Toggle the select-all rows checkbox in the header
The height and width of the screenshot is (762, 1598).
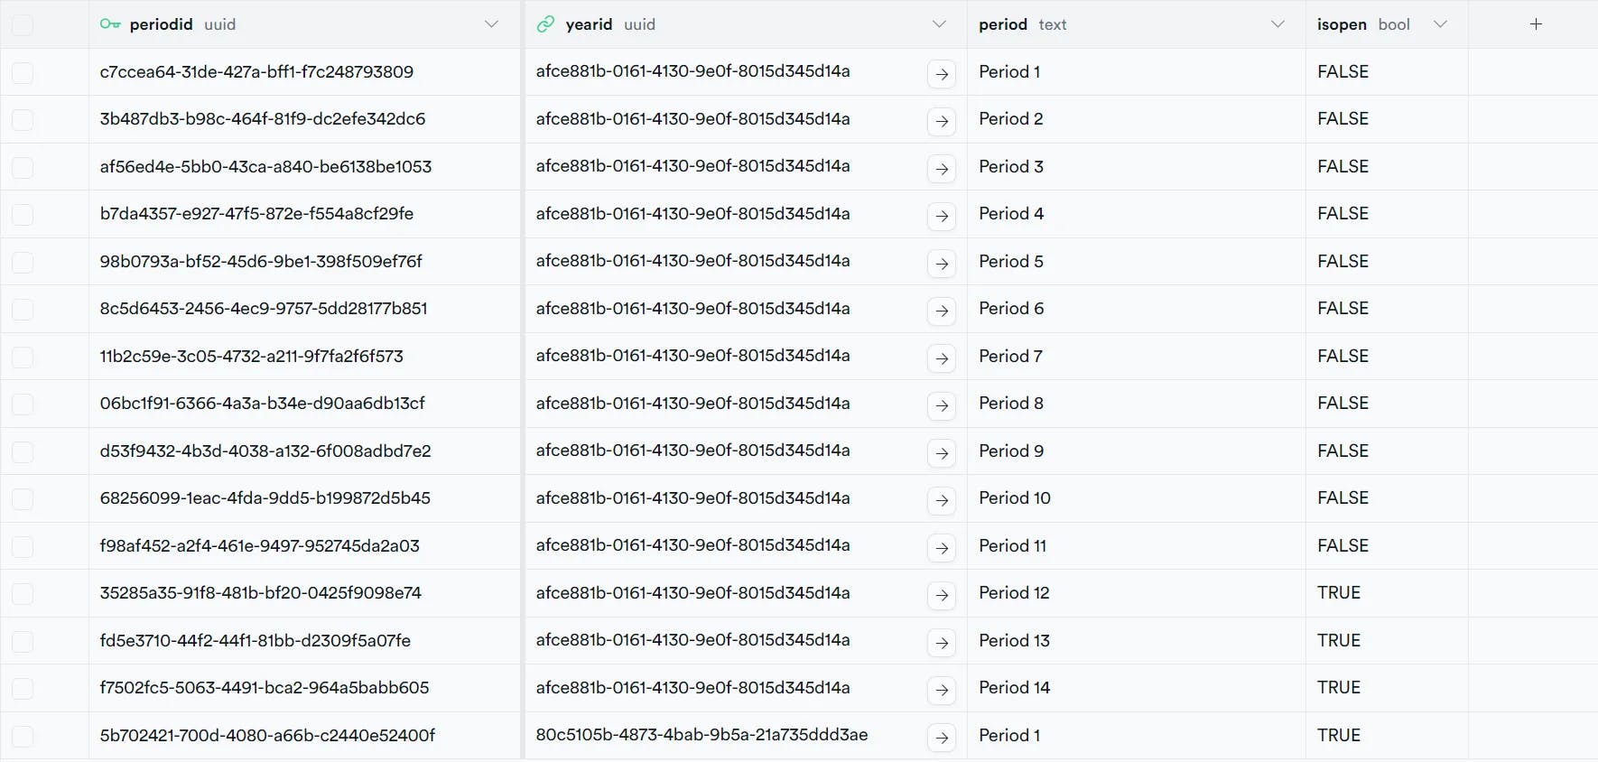pos(23,25)
